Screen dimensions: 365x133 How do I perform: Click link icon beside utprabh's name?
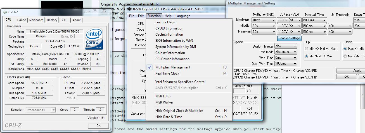(158, 4)
